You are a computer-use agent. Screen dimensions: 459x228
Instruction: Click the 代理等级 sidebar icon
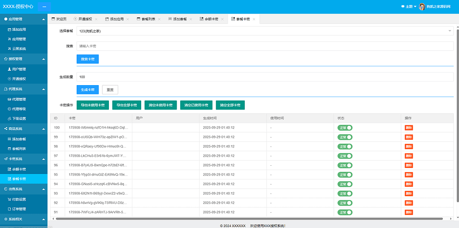(9, 109)
